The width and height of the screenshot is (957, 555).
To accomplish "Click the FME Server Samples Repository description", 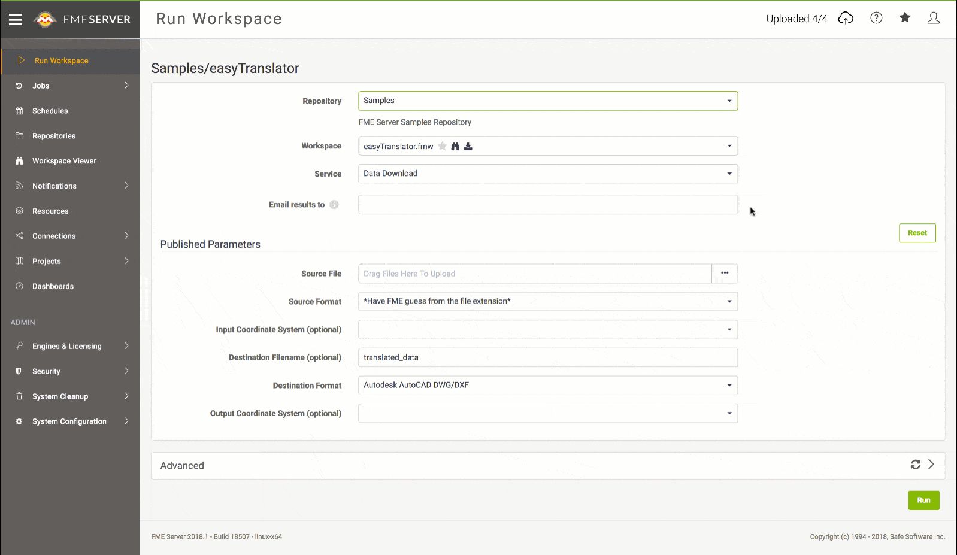I will (x=415, y=122).
